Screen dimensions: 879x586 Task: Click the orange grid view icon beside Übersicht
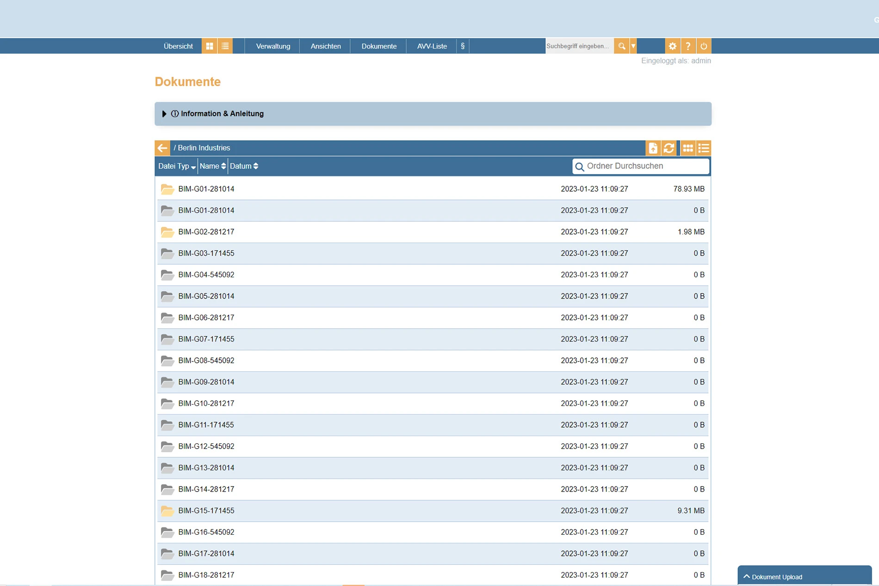(x=210, y=46)
